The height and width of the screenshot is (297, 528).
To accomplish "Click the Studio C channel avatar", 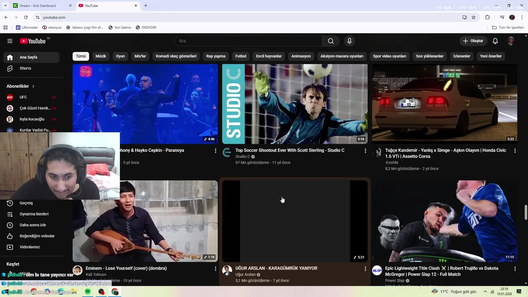I will tap(227, 153).
